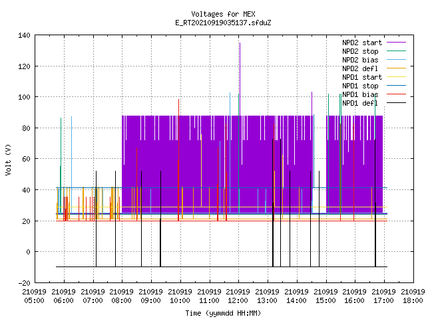The image size is (426, 319).
Task: Click the x-axis tick label 13:00
Action: coord(268,300)
